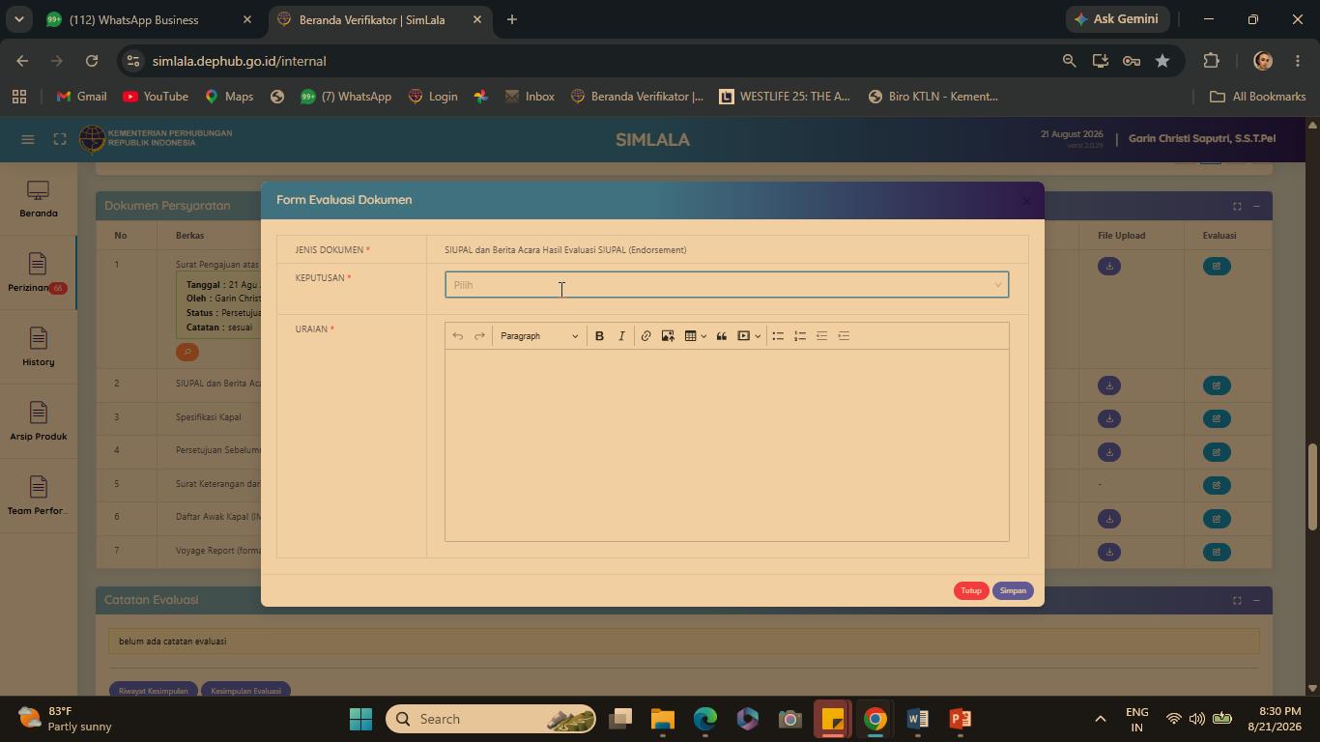1320x742 pixels.
Task: Open the Paragraph style dropdown
Action: (x=539, y=336)
